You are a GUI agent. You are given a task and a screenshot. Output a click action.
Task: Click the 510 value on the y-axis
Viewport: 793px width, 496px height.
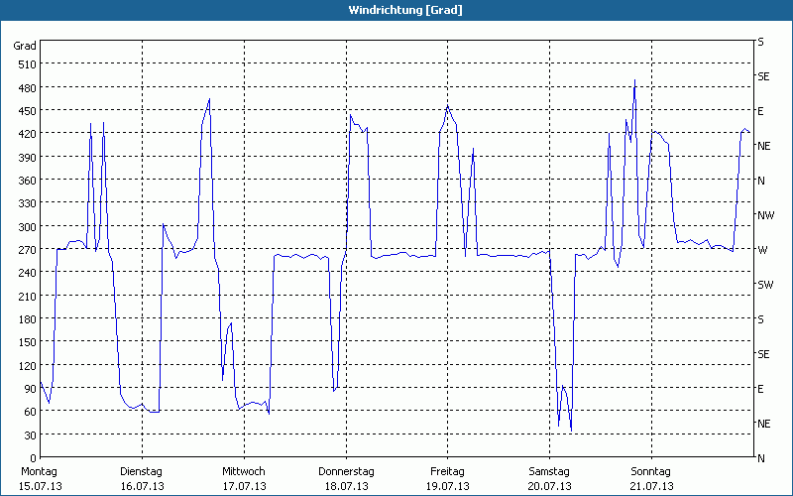coord(25,64)
